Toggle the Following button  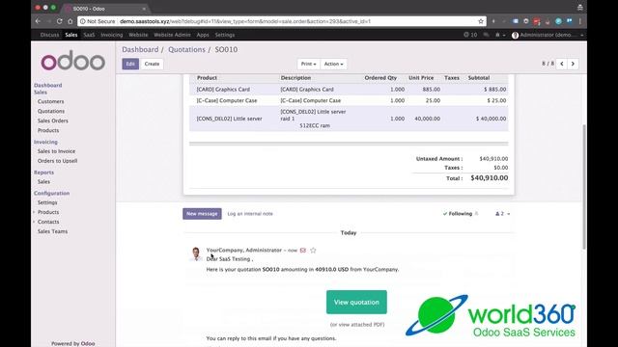click(x=461, y=214)
